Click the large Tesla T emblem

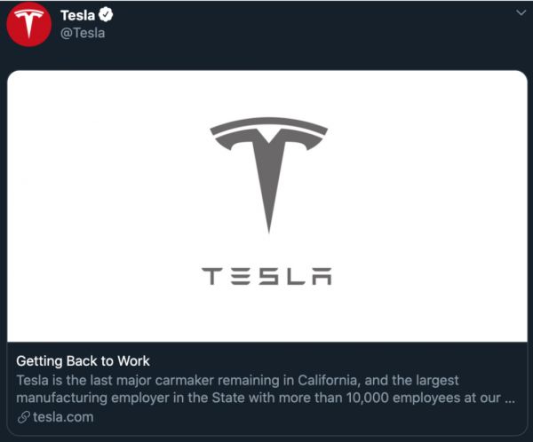coord(266,169)
